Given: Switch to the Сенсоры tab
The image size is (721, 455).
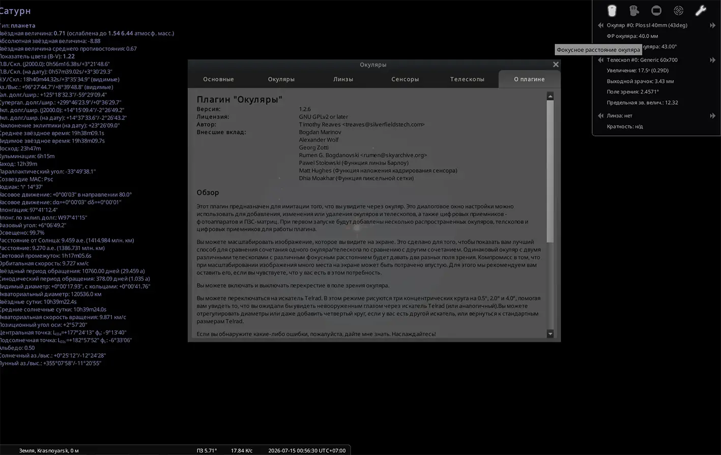Looking at the screenshot, I should tap(405, 79).
